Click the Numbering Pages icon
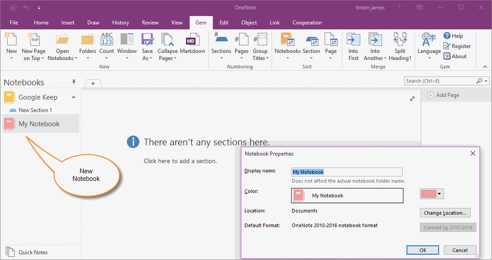492x260 pixels. point(242,39)
